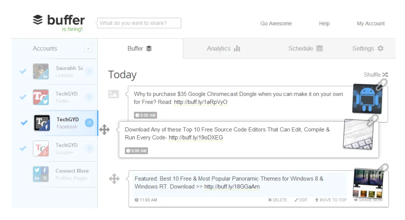Click Connect More social icons tile

tap(41, 174)
